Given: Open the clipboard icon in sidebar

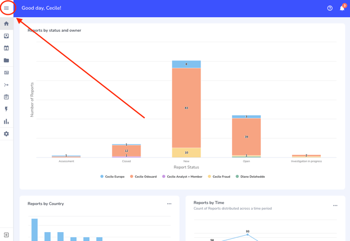Looking at the screenshot, I should (x=6, y=97).
